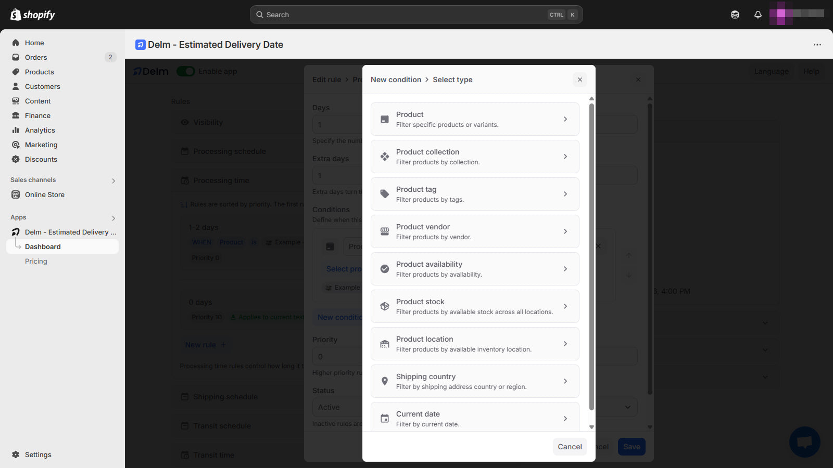Click the Shopify logo

(x=33, y=15)
